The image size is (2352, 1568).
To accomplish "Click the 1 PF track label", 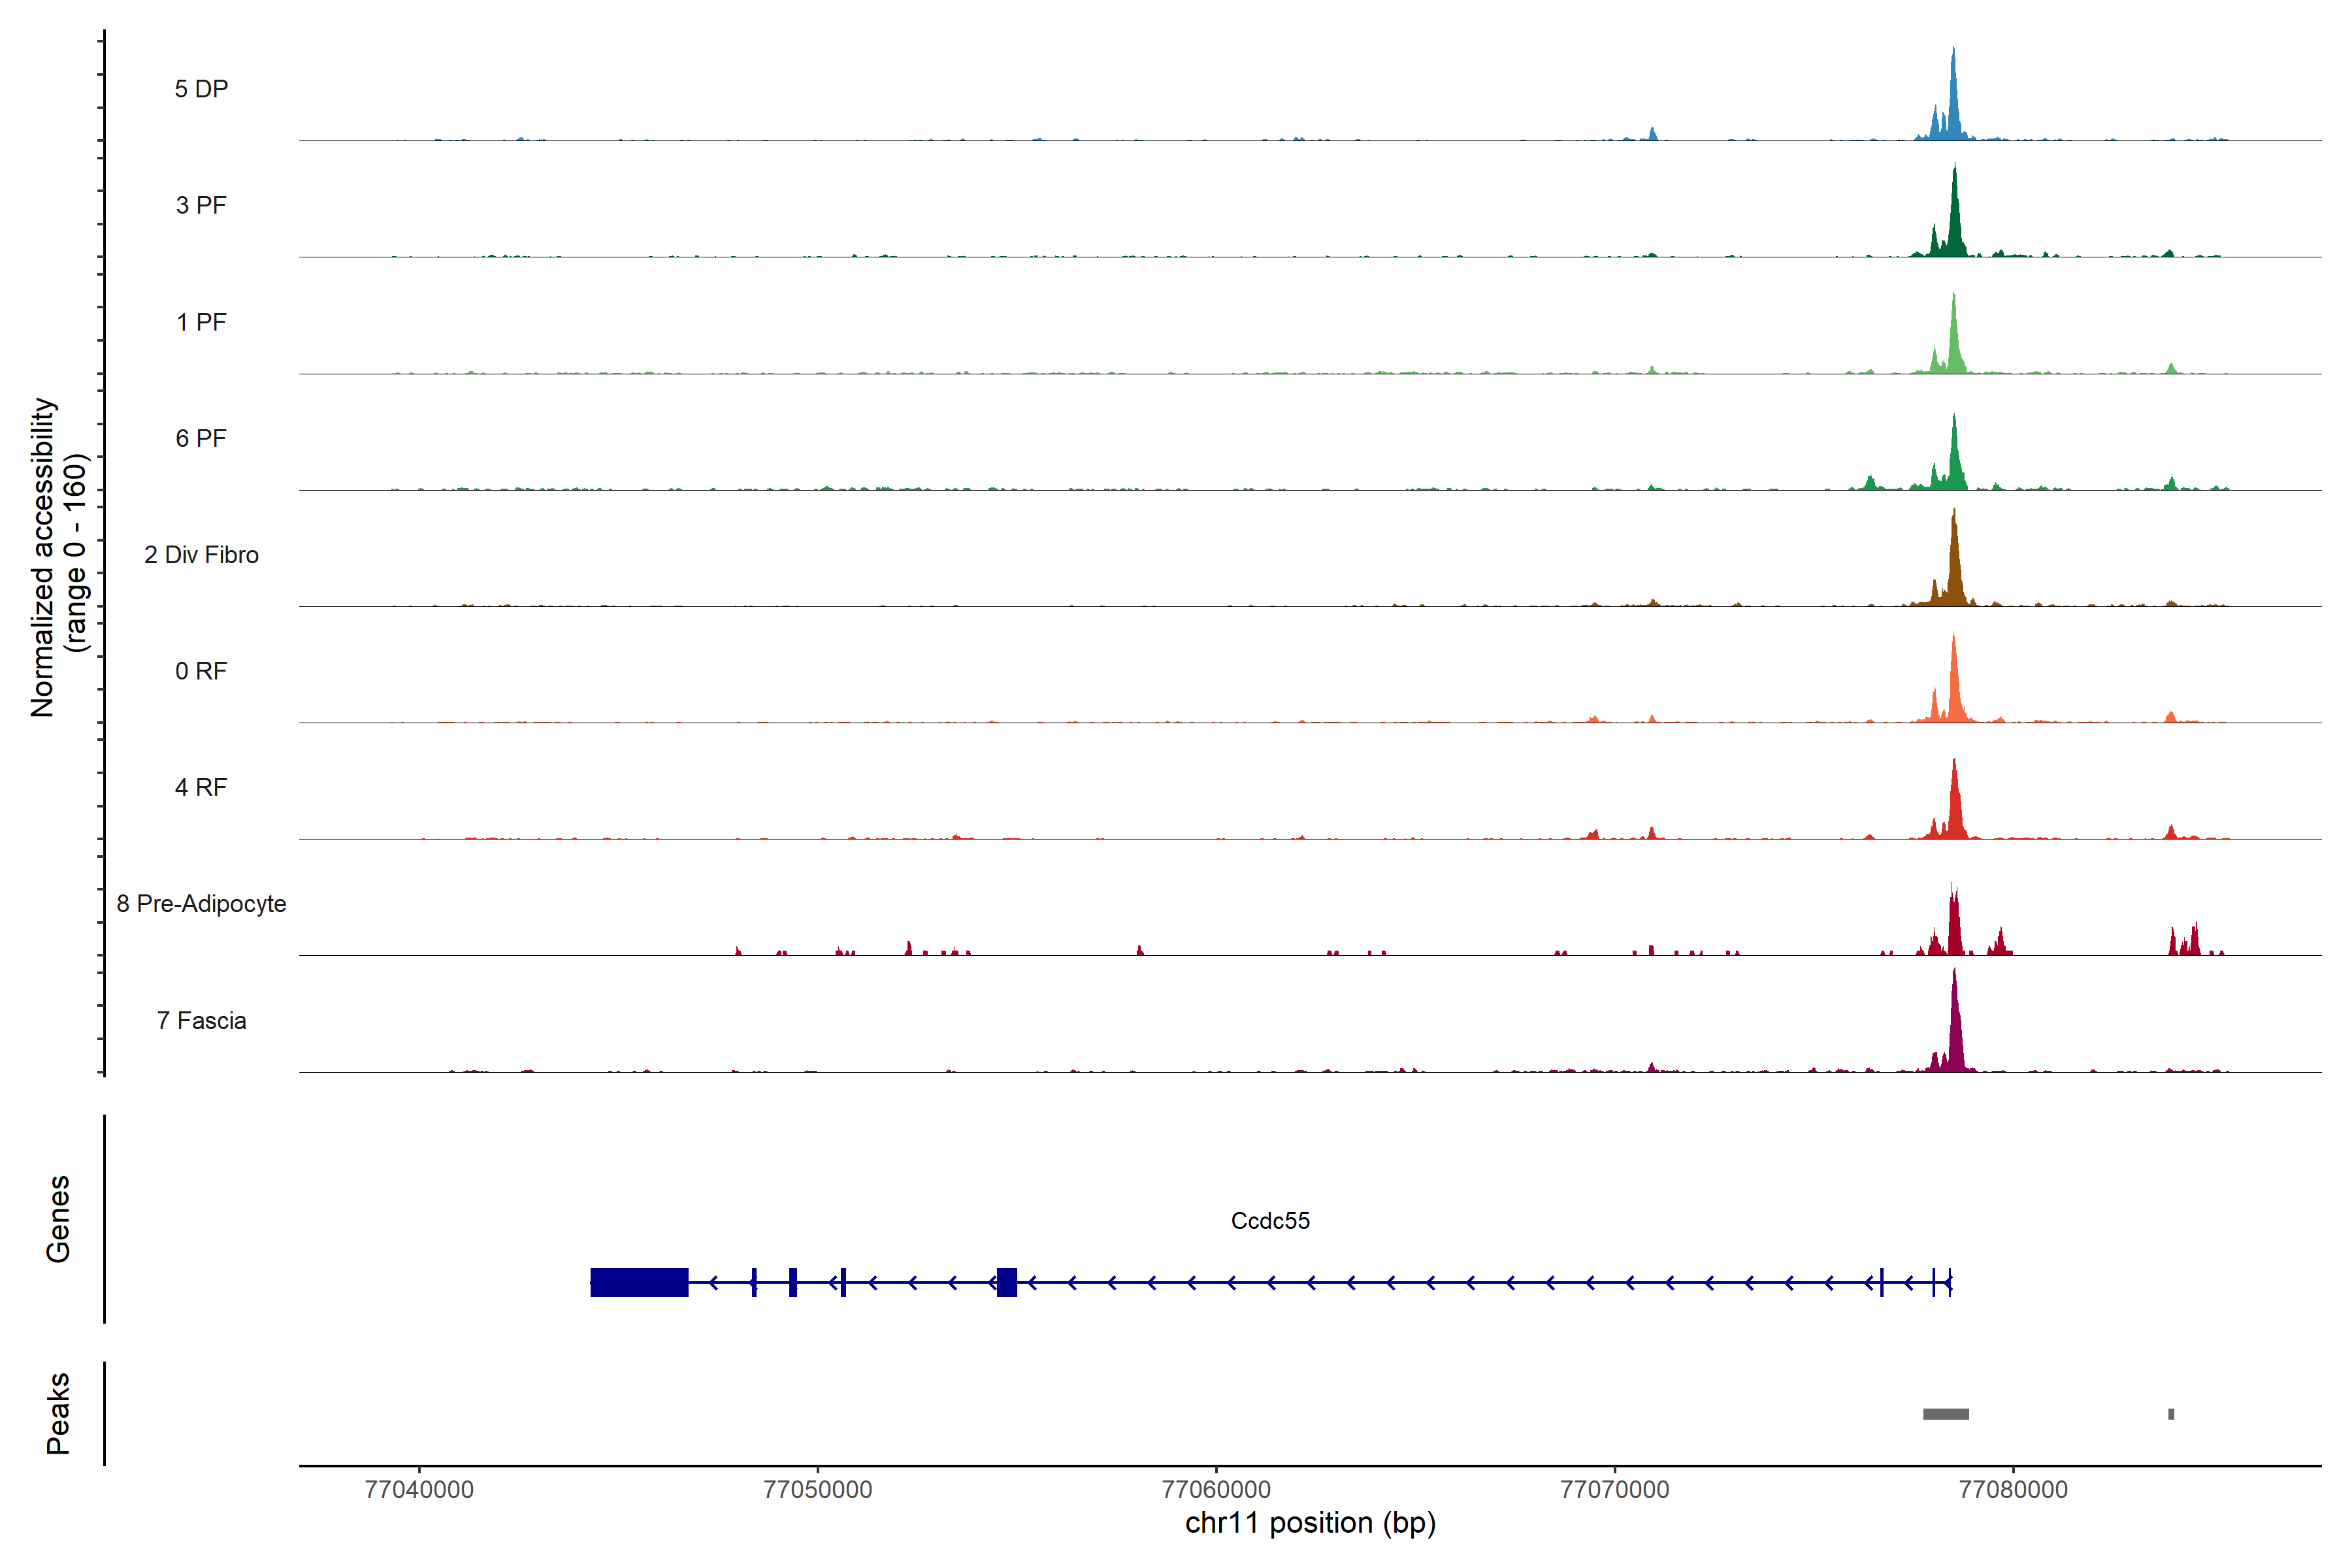I will pos(201,322).
